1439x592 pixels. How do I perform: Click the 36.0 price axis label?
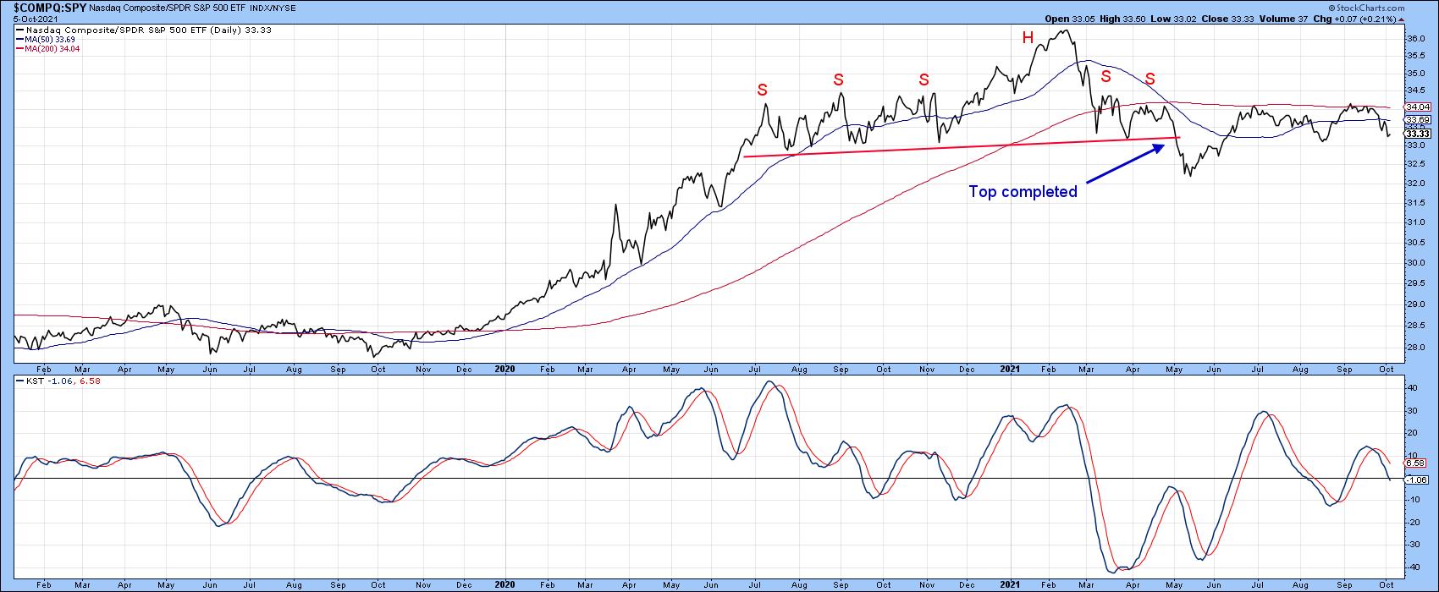tap(1417, 38)
